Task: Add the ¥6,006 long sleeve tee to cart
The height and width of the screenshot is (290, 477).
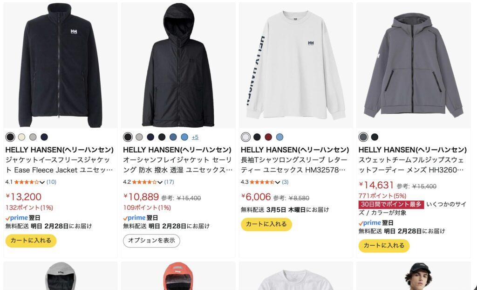Action: [266, 225]
